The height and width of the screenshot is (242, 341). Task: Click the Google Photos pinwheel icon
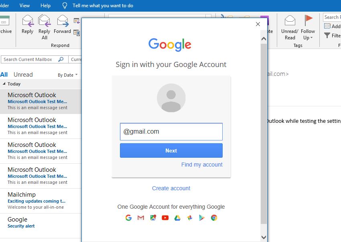click(190, 218)
